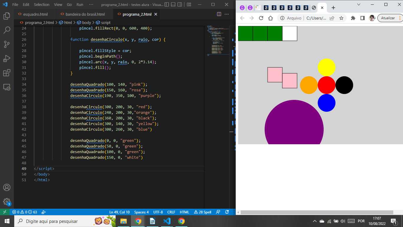The height and width of the screenshot is (227, 403).
Task: Open Chrome profile avatar
Action: [372, 18]
